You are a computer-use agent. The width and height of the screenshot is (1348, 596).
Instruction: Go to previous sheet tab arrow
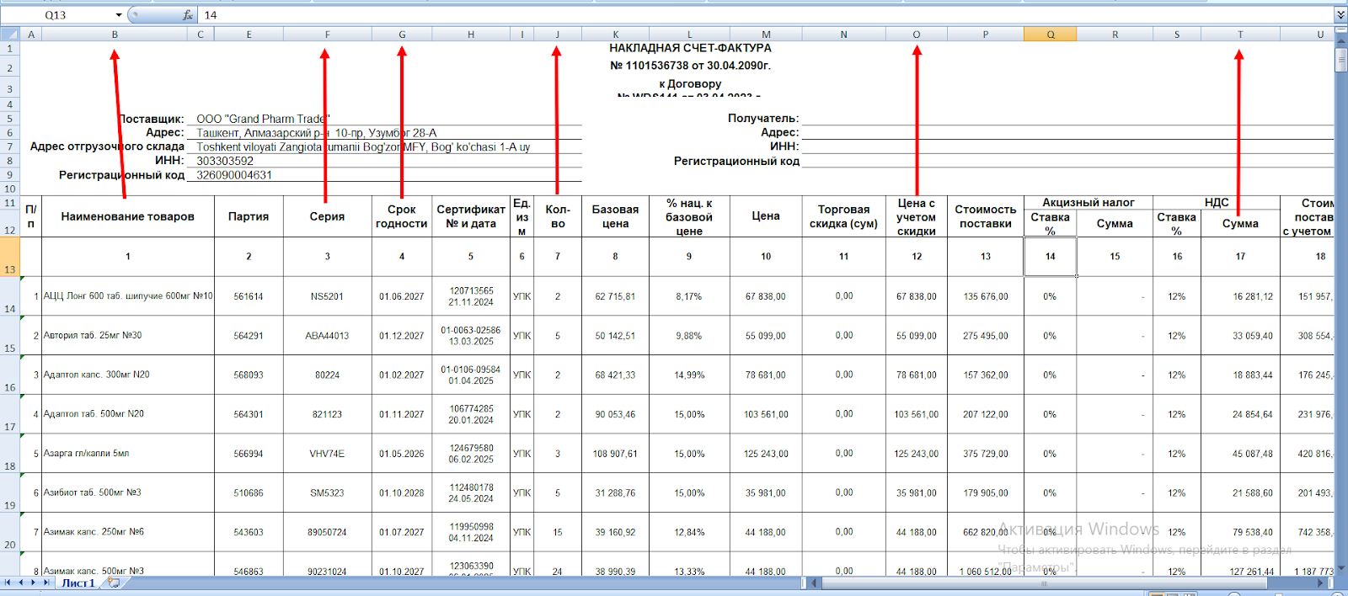[x=20, y=583]
